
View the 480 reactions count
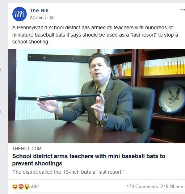click(35, 186)
